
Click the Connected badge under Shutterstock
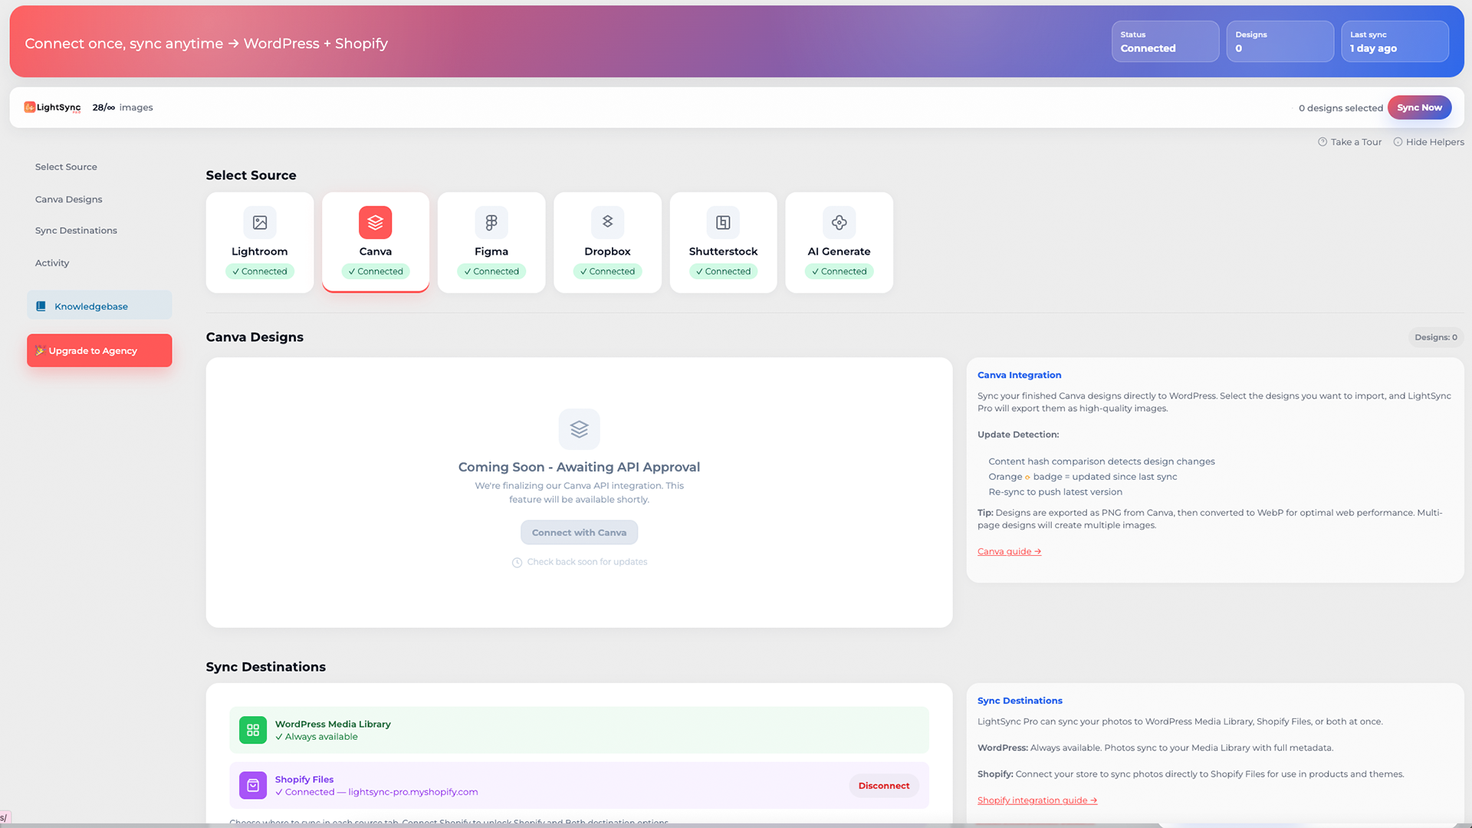(723, 271)
